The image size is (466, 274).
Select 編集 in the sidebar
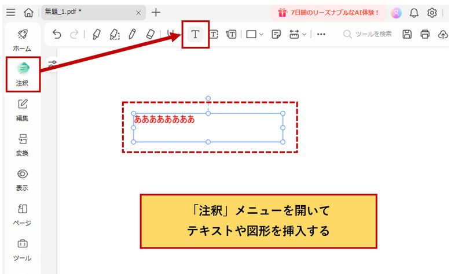tap(23, 110)
